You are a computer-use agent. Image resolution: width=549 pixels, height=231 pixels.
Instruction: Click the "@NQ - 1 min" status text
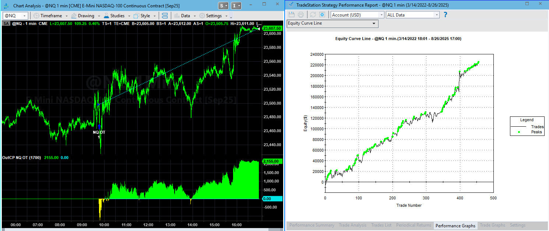point(24,24)
